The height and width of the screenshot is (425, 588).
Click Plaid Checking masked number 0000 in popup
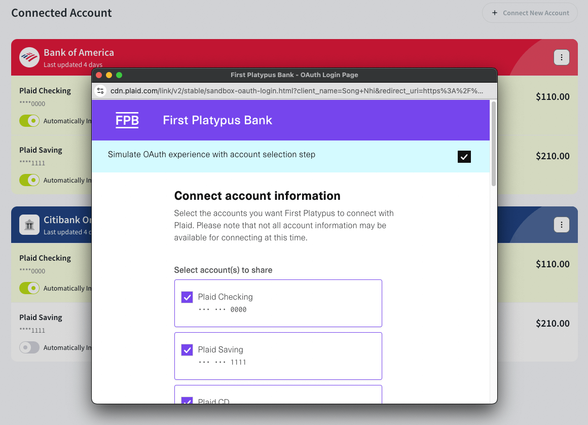(223, 309)
